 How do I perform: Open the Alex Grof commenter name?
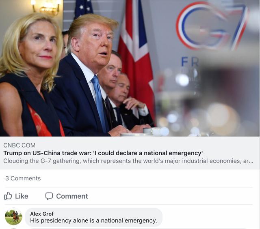(42, 214)
